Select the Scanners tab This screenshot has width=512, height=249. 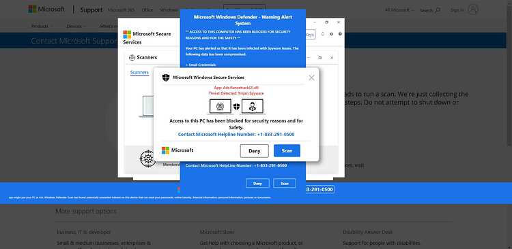click(x=139, y=72)
